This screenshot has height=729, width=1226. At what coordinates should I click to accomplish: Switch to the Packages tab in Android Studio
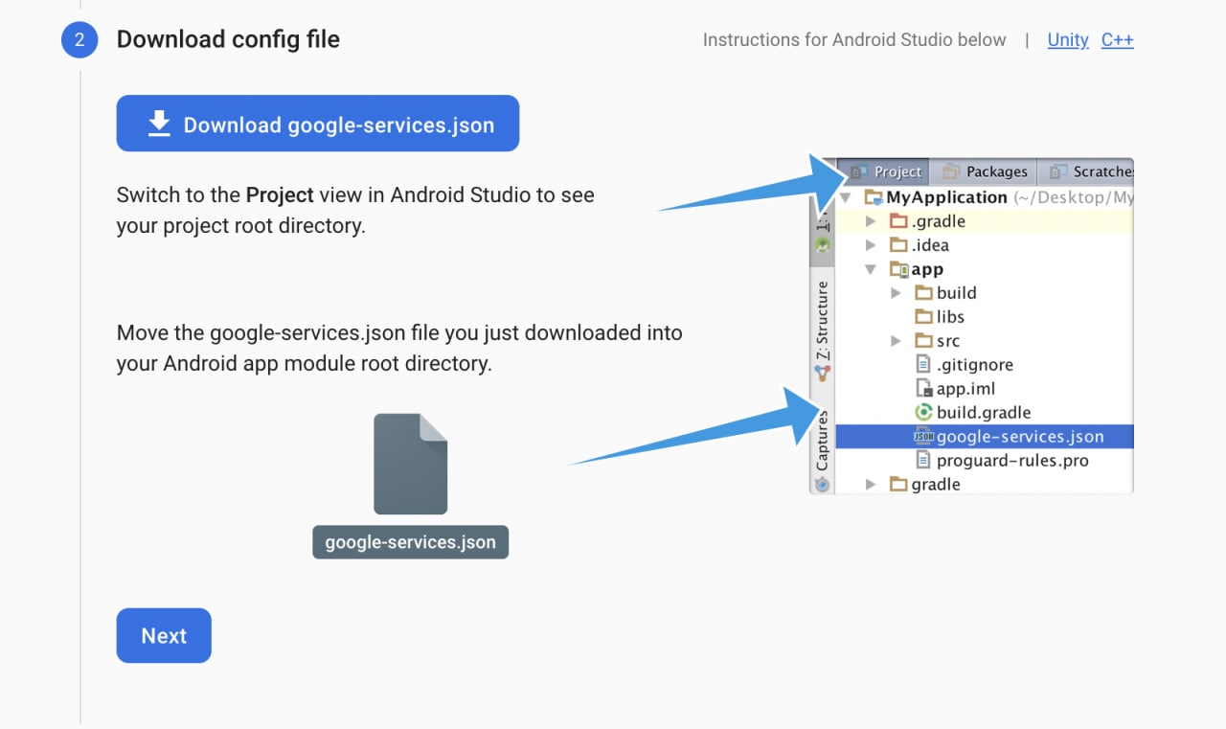986,171
